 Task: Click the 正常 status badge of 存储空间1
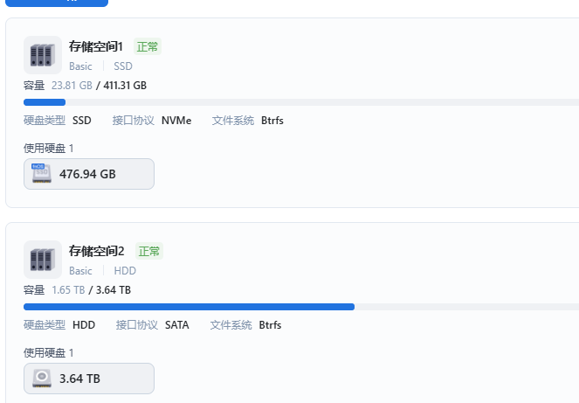point(148,46)
